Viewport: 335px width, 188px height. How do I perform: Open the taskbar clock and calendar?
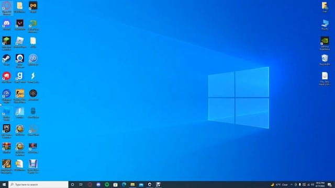coord(320,184)
